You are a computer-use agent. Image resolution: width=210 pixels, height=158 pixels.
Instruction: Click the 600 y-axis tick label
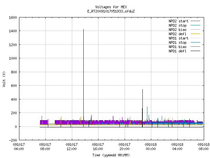tap(14, 86)
